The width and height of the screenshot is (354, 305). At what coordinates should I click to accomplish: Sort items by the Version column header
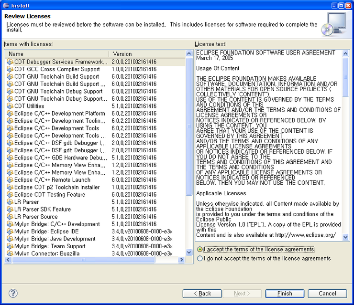tap(147, 54)
